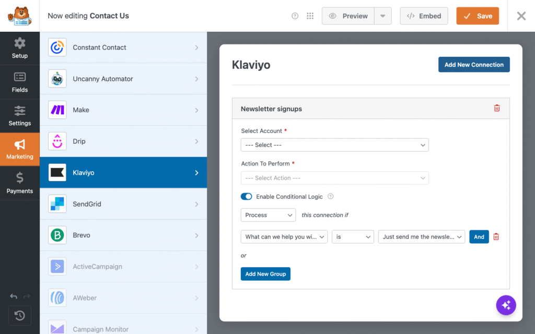Viewport: 535px width, 334px height.
Task: Open the Select Account dropdown
Action: [x=335, y=145]
